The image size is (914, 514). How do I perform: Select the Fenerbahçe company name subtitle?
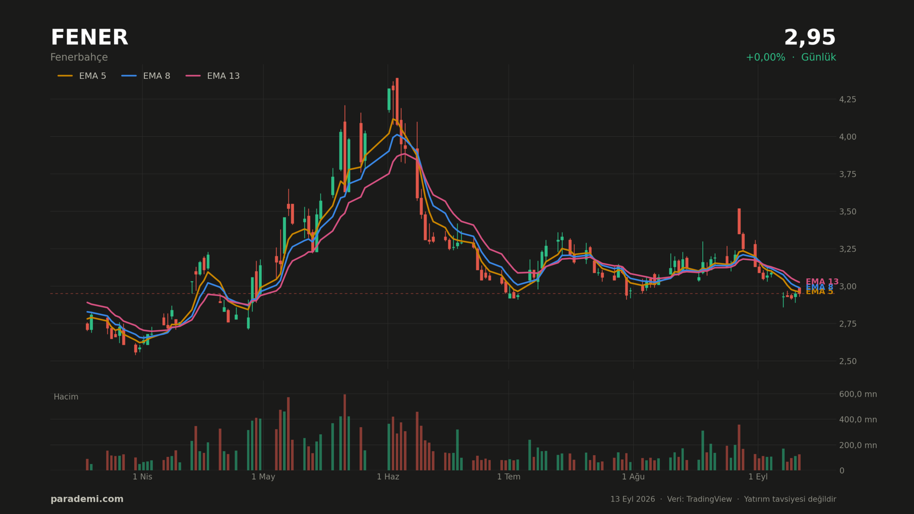(79, 57)
